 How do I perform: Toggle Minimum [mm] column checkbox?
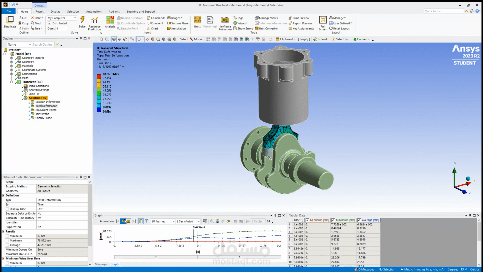tap(307, 220)
